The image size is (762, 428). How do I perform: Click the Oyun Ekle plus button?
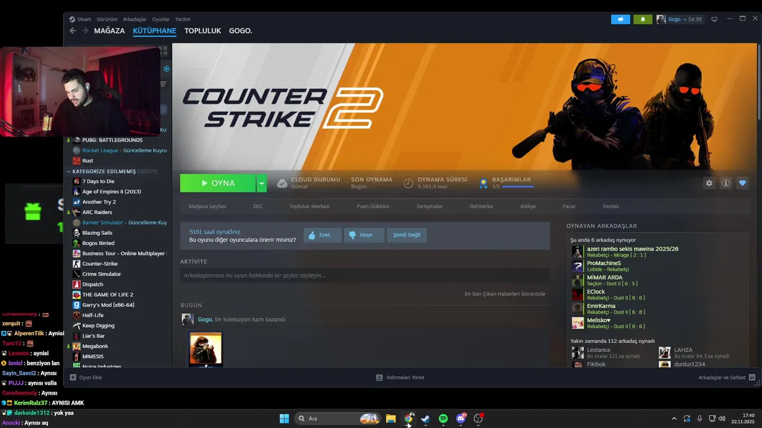point(73,377)
